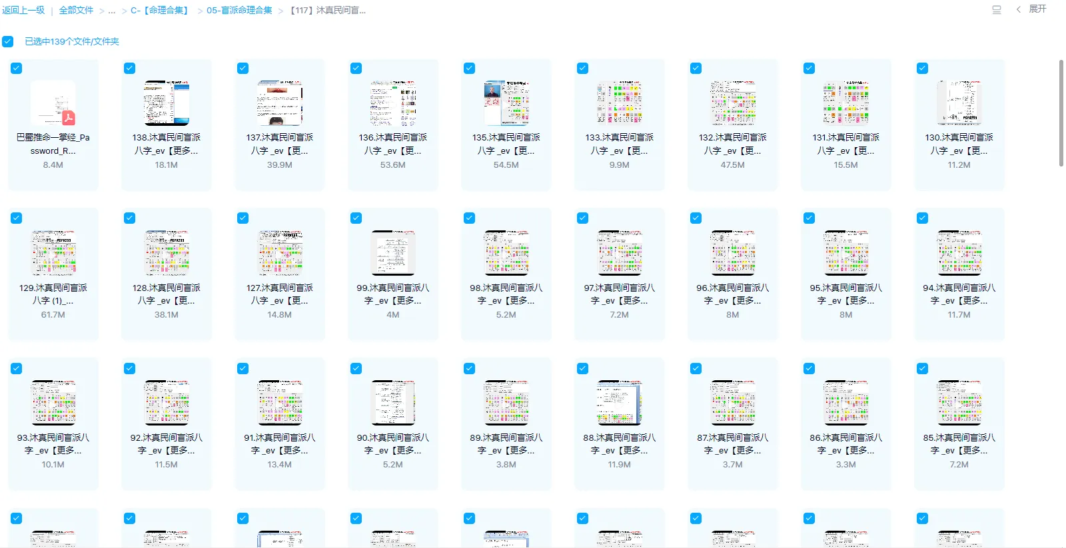Open thumbnail of file 92.沐真民间盲派八字
Screen dimensions: 1066x548
pos(167,403)
